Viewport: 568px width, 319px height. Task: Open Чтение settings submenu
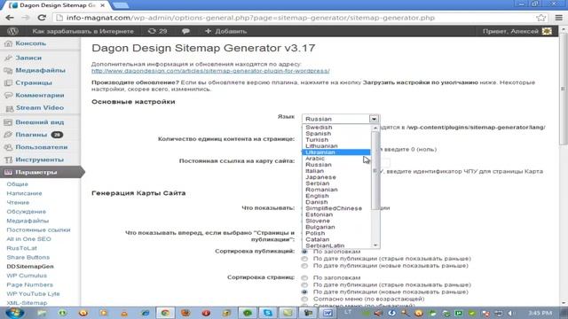click(x=18, y=203)
